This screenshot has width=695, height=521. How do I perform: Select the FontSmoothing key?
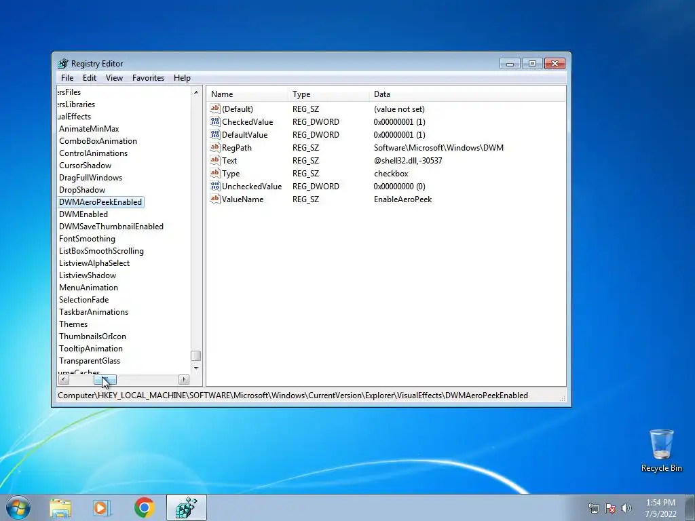click(x=87, y=239)
